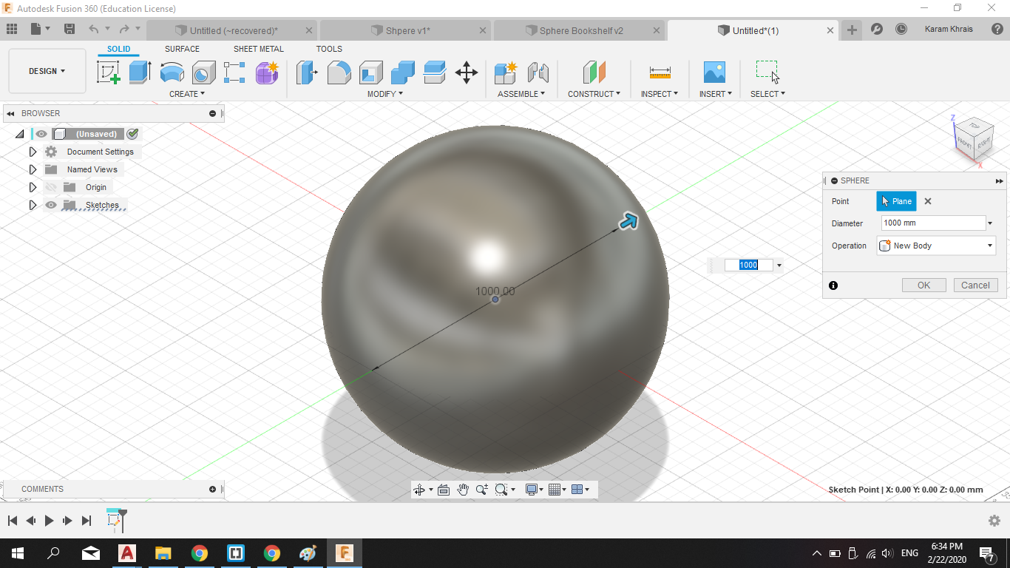The image size is (1010, 568).
Task: Click the Plane selection button
Action: point(896,201)
